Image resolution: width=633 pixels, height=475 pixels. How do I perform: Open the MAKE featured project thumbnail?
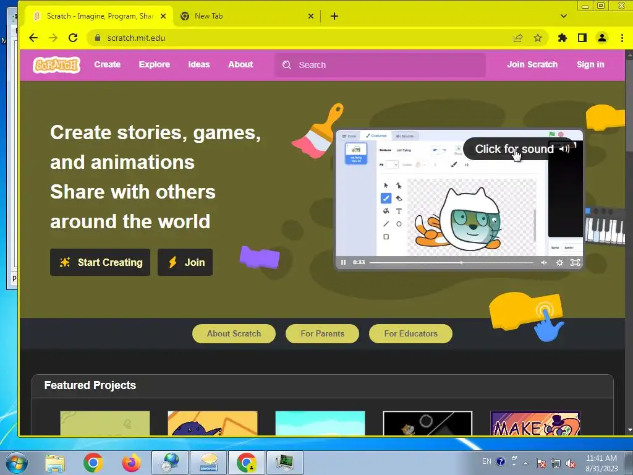[x=535, y=423]
